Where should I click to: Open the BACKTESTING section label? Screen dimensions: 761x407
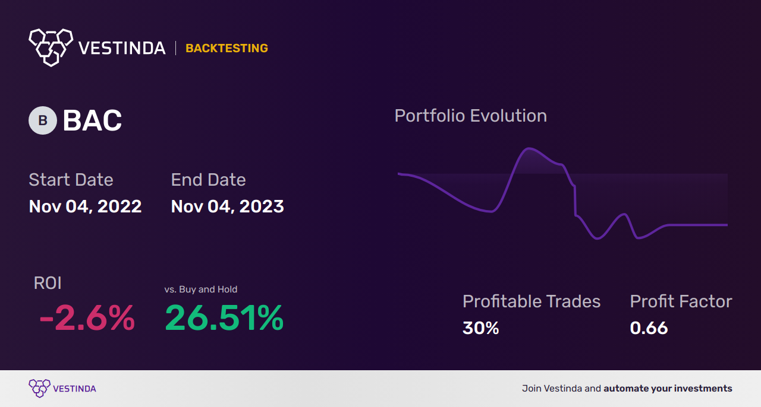(x=227, y=48)
